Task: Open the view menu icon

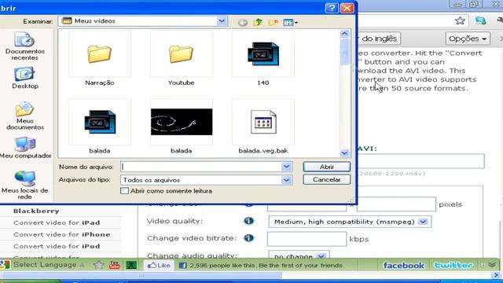Action: click(x=290, y=23)
